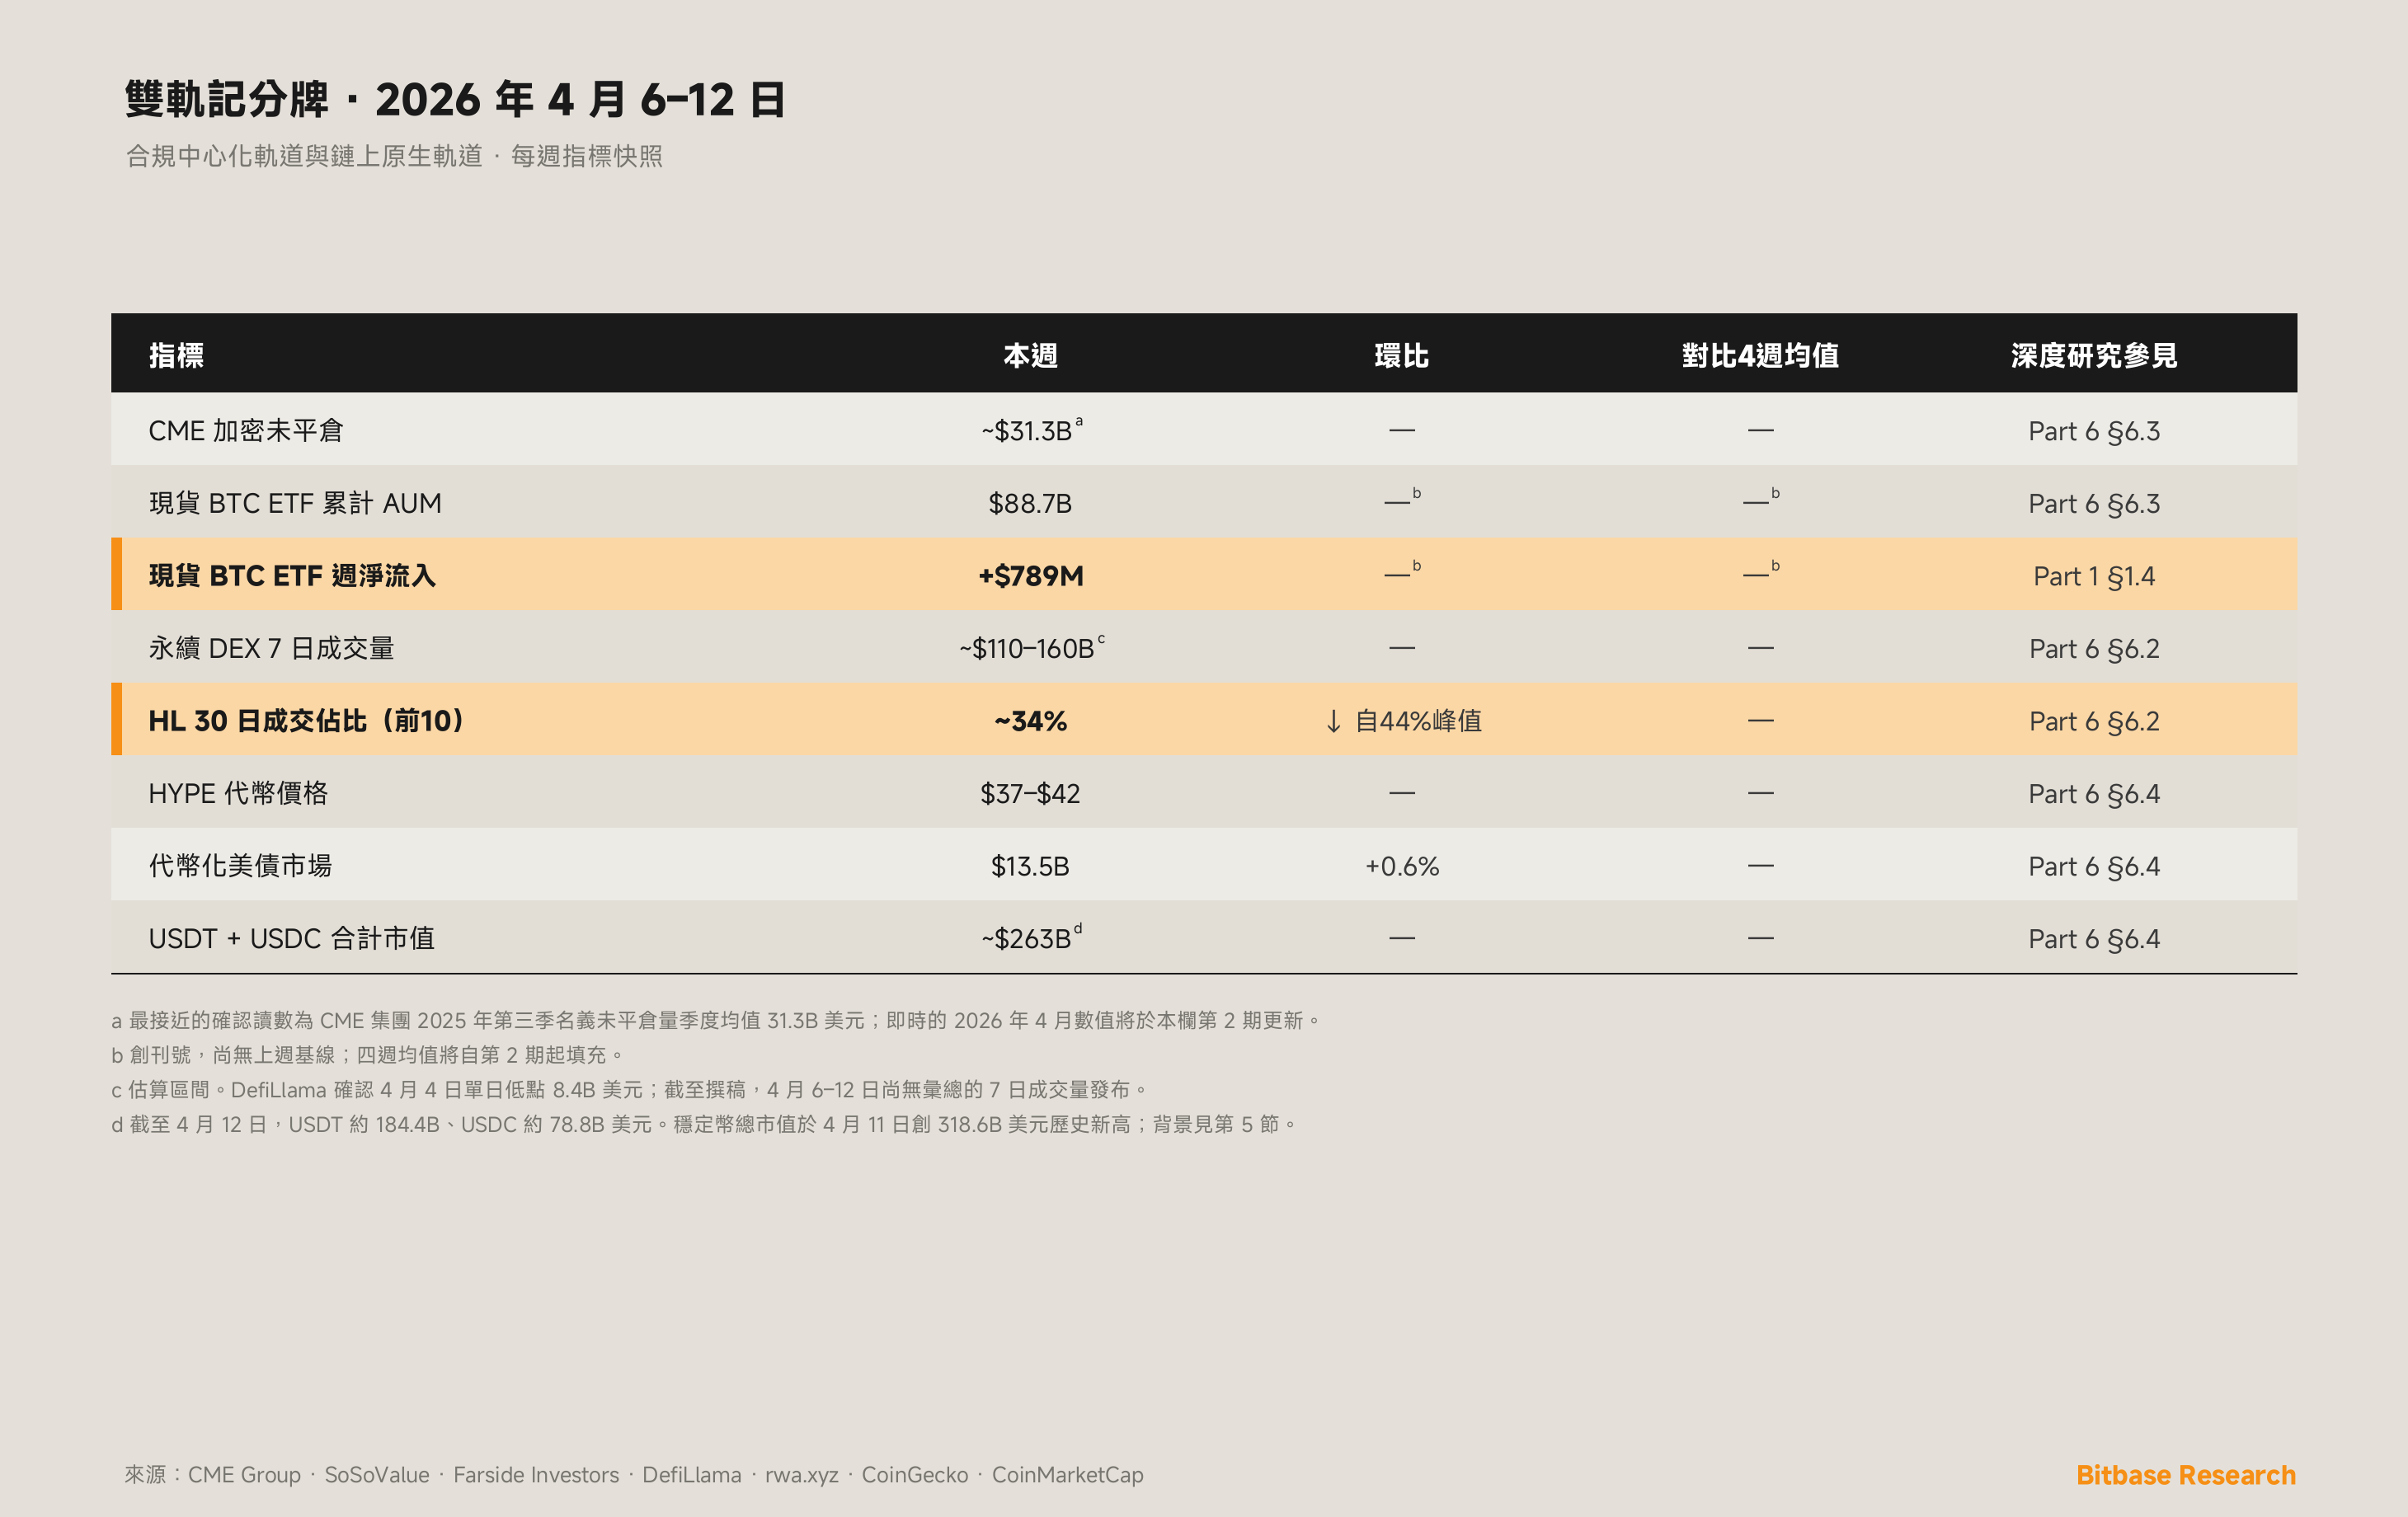Click footnote c about DefiLlama 估算區間
The height and width of the screenshot is (1517, 2408).
(630, 1089)
